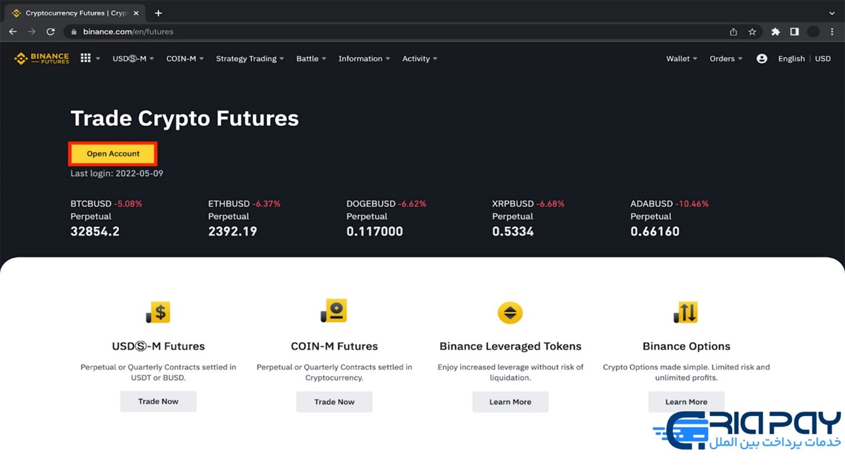
Task: Click the site lock icon in address bar
Action: tap(74, 32)
